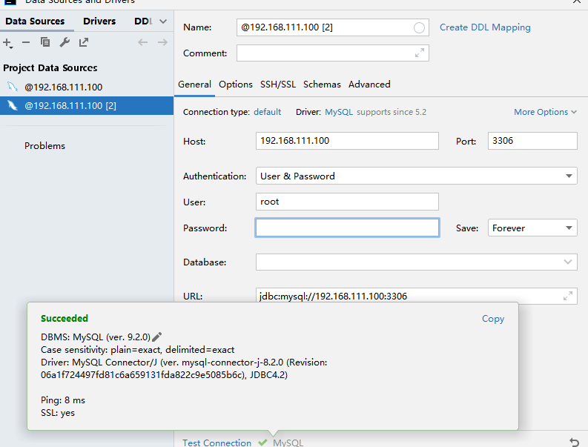Click the pencil icon next to DBMS version

pos(157,337)
